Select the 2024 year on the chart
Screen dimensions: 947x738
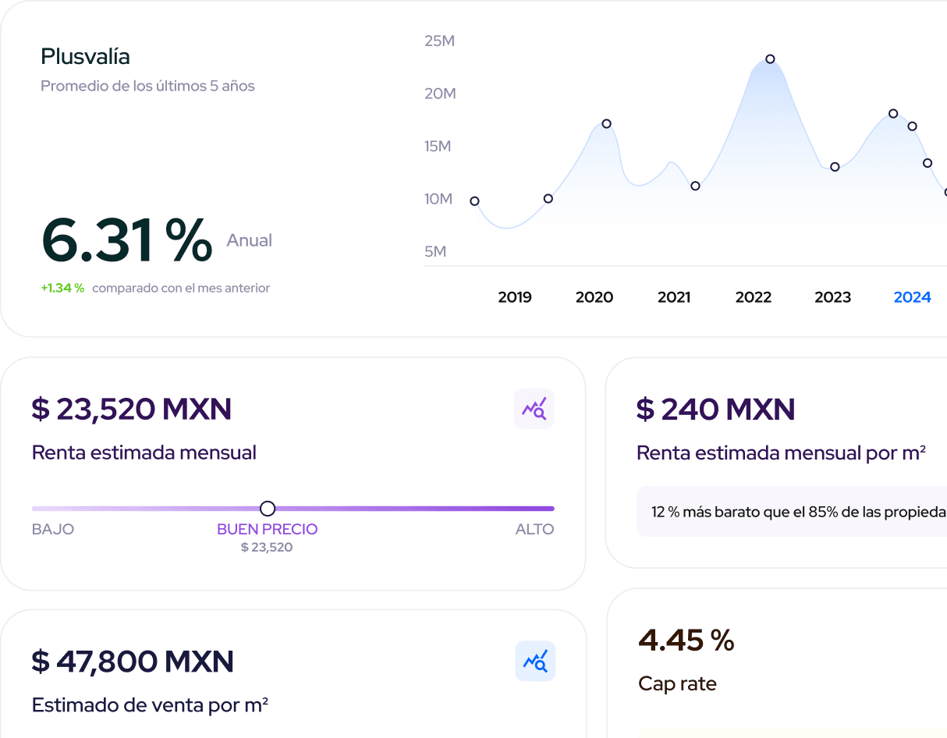(912, 297)
